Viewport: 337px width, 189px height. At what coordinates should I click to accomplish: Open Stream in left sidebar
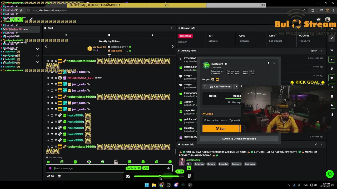click(13, 29)
